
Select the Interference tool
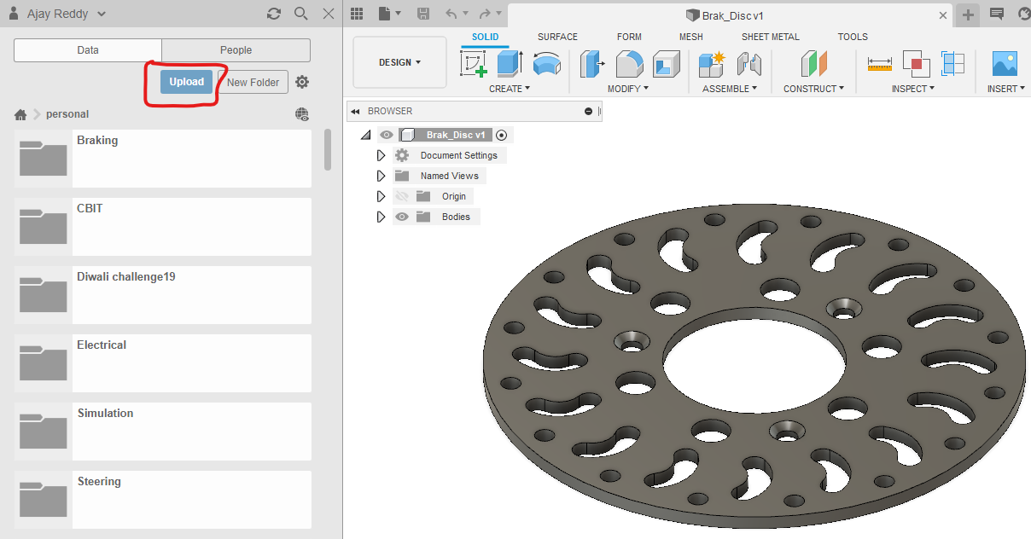[x=916, y=63]
